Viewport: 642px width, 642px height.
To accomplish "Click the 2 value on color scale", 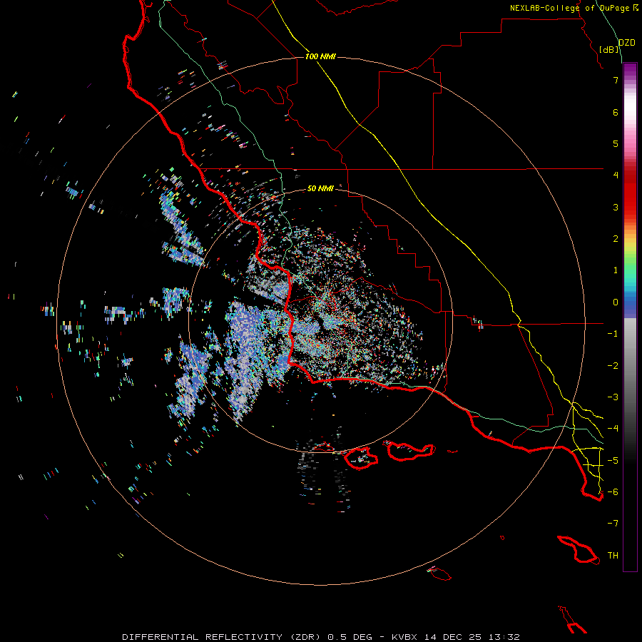I will click(x=616, y=239).
